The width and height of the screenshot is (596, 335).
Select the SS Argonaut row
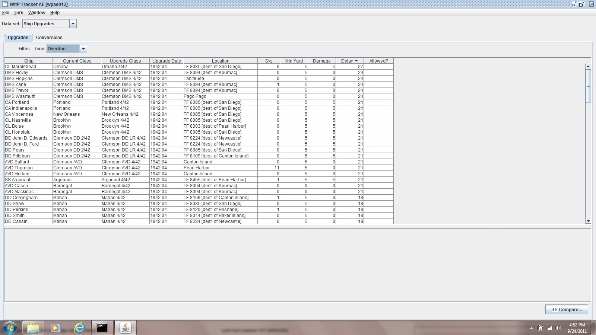199,180
